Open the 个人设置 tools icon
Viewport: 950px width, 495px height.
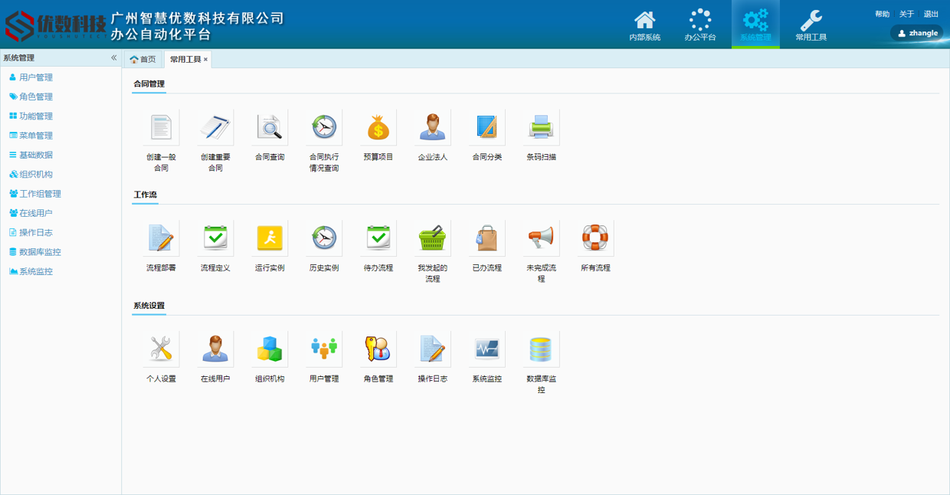(x=161, y=349)
